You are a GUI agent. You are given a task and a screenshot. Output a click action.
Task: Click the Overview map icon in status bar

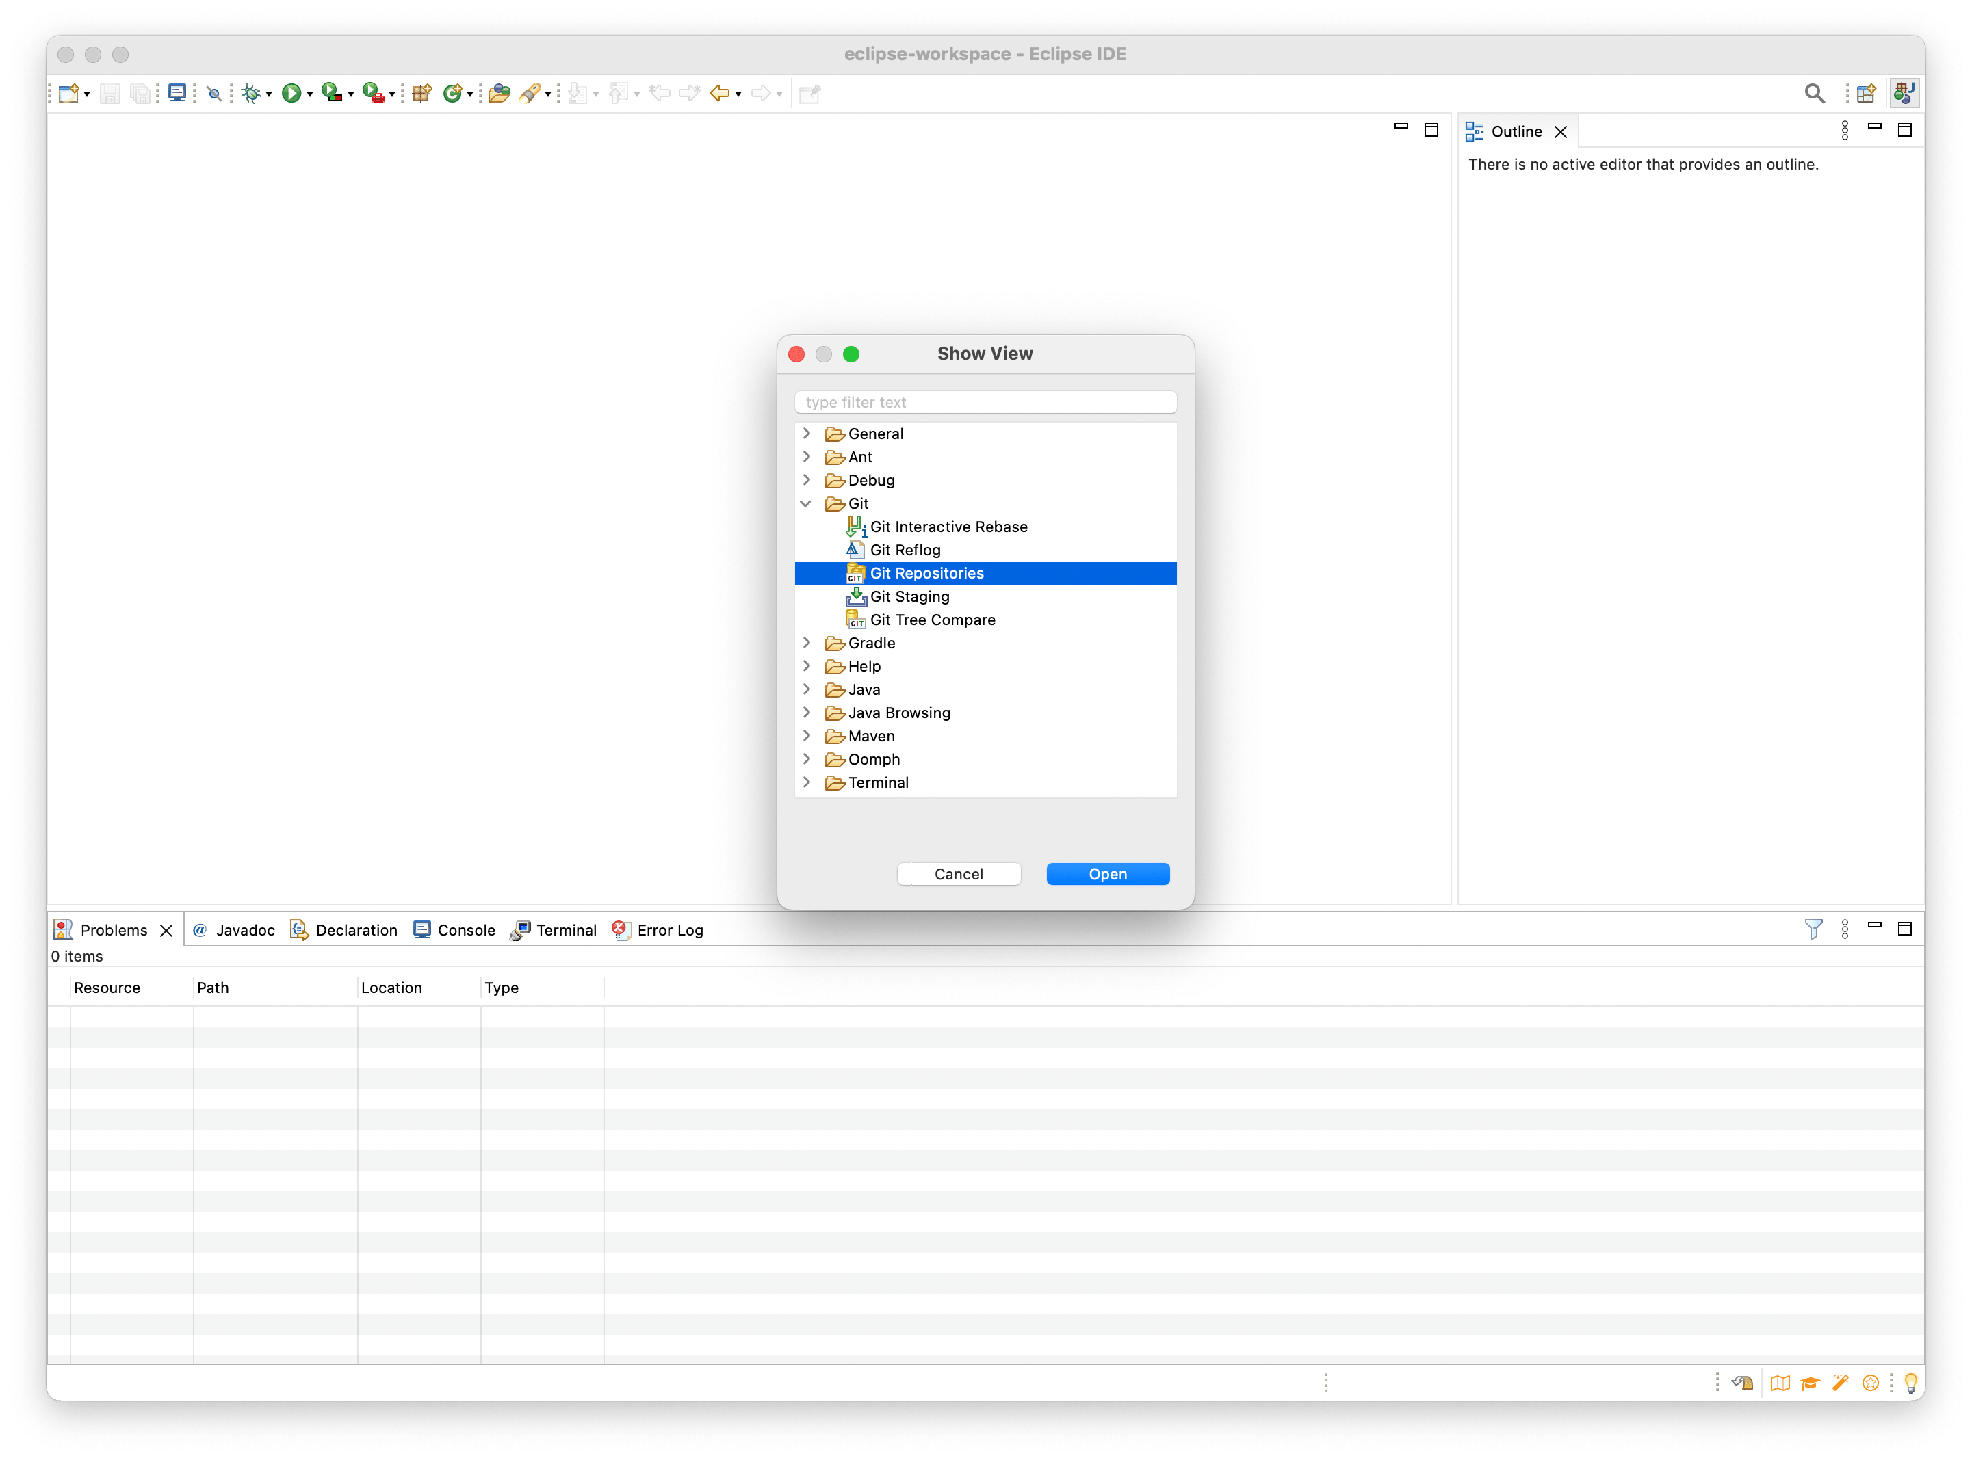1780,1383
